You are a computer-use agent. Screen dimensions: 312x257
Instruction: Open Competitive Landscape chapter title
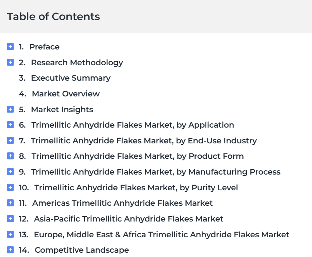point(82,250)
